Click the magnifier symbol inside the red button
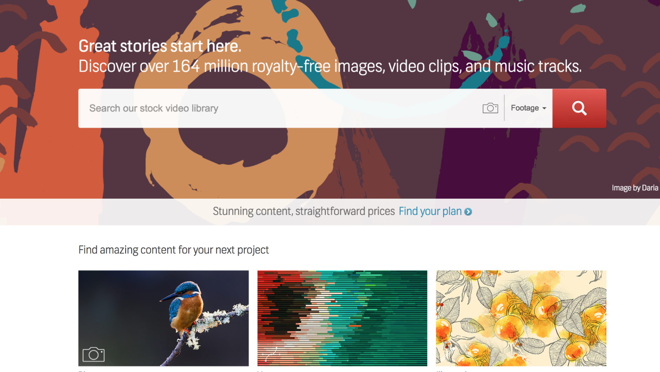Screen dimensions: 660x372 (x=579, y=108)
